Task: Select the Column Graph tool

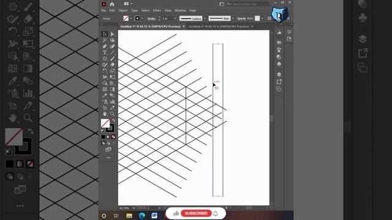Action: pos(112,101)
